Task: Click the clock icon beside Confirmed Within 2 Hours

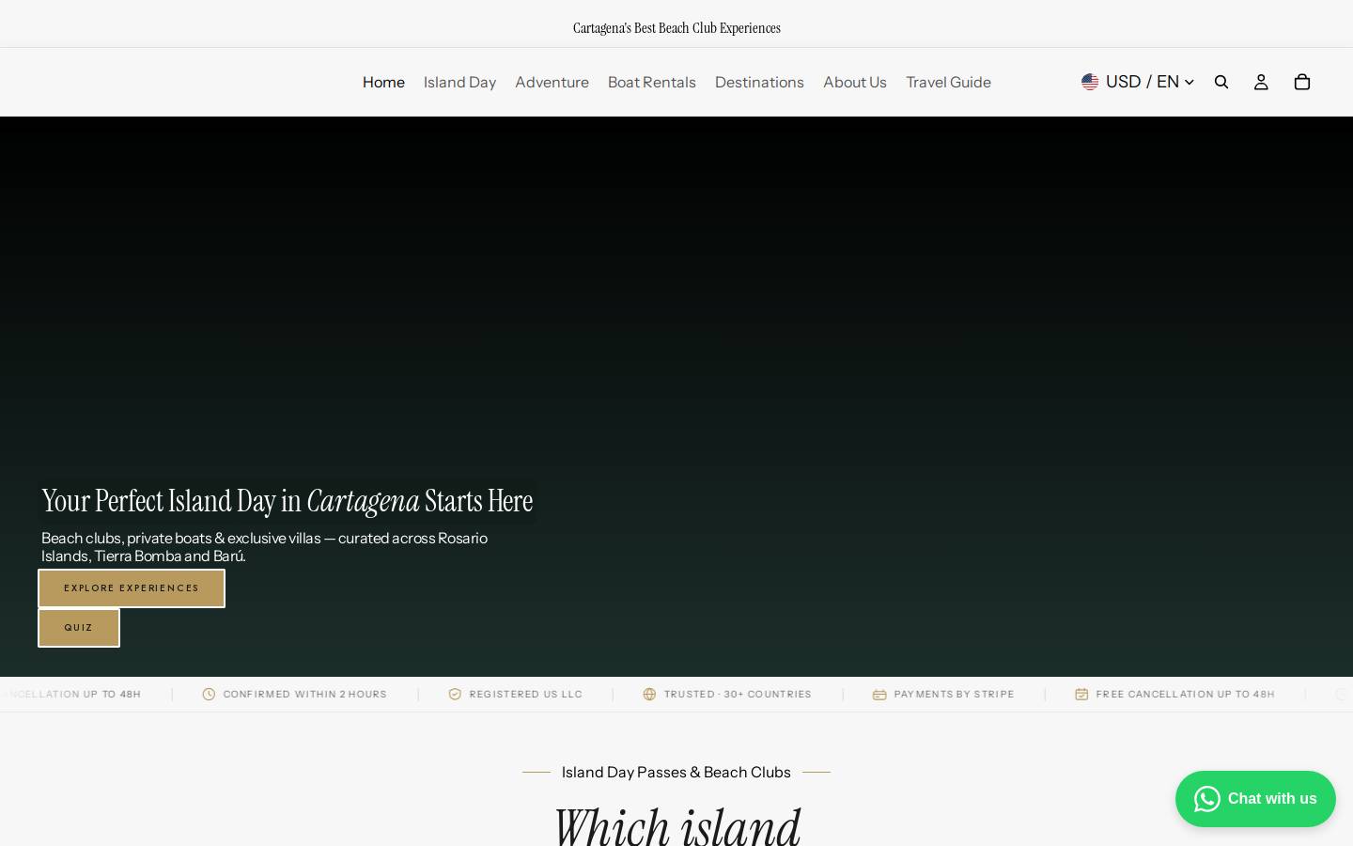Action: [209, 694]
